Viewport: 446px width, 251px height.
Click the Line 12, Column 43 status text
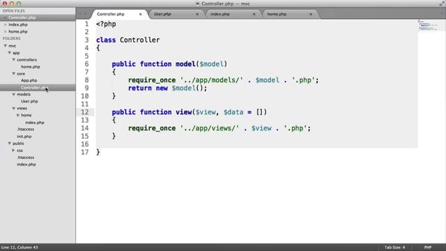click(x=20, y=248)
